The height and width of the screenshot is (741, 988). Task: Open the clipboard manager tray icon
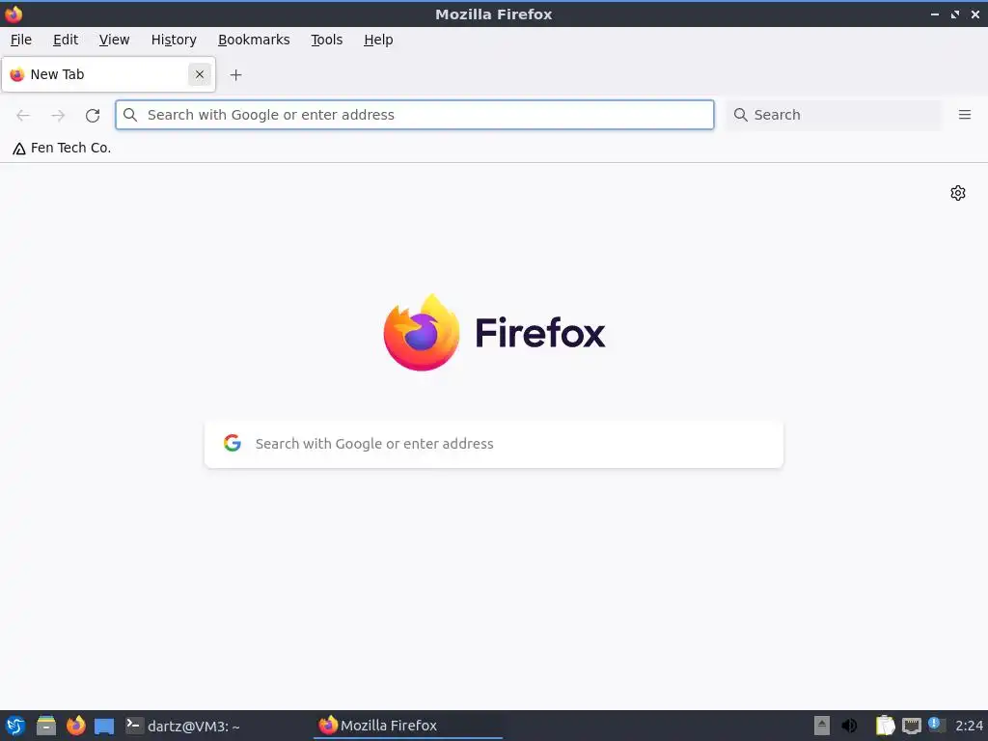886,726
